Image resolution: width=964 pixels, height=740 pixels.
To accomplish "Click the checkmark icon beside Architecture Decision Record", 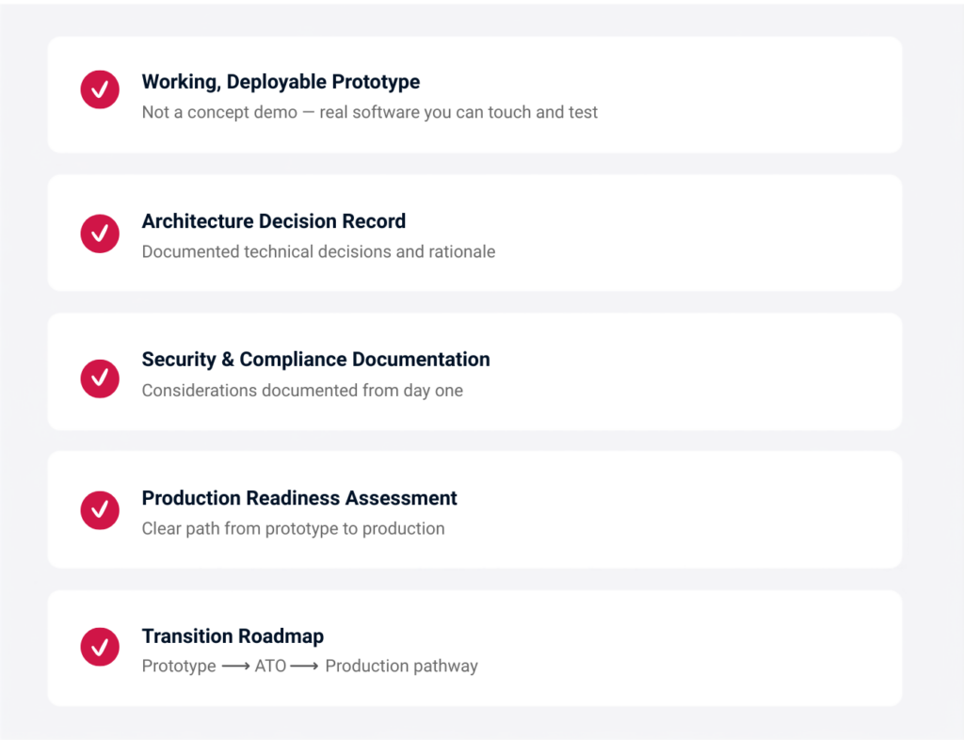I will coord(100,233).
